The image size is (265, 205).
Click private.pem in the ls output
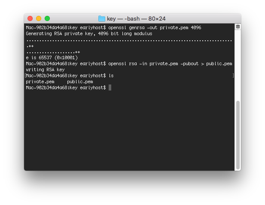[x=40, y=81]
